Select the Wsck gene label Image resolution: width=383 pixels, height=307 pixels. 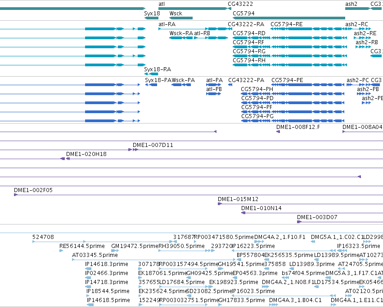pyautogui.click(x=176, y=14)
